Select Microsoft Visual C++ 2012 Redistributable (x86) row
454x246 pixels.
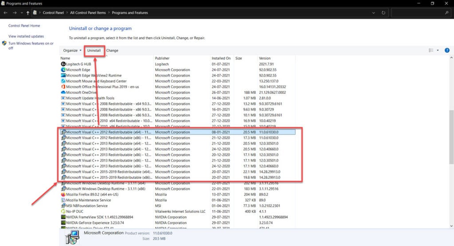pos(177,138)
